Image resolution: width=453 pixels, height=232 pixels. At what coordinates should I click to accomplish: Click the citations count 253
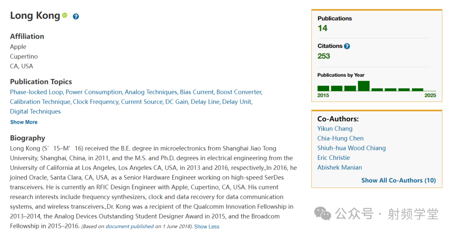point(323,56)
